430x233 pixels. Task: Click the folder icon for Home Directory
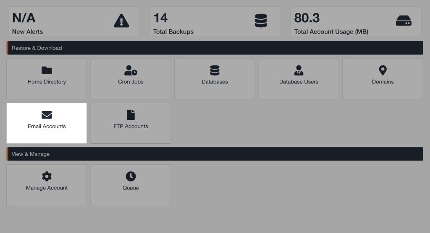click(x=47, y=70)
